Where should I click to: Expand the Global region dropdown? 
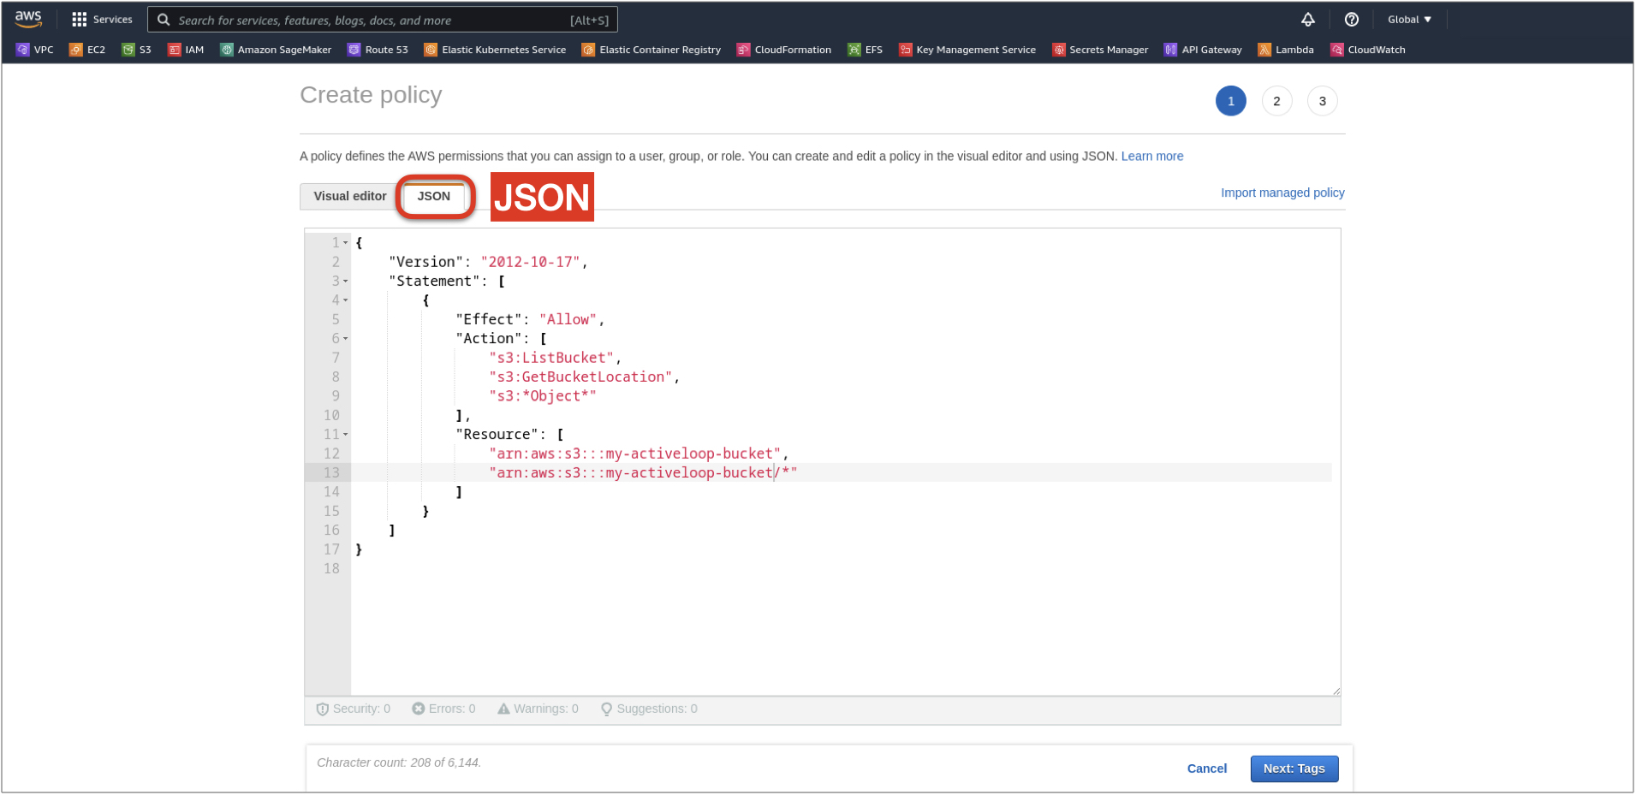coord(1409,20)
